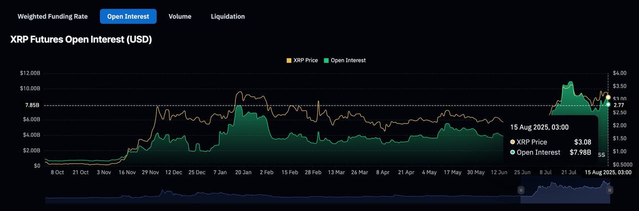
Task: Click the green Open Interest marker on the chart
Action: tap(608, 104)
